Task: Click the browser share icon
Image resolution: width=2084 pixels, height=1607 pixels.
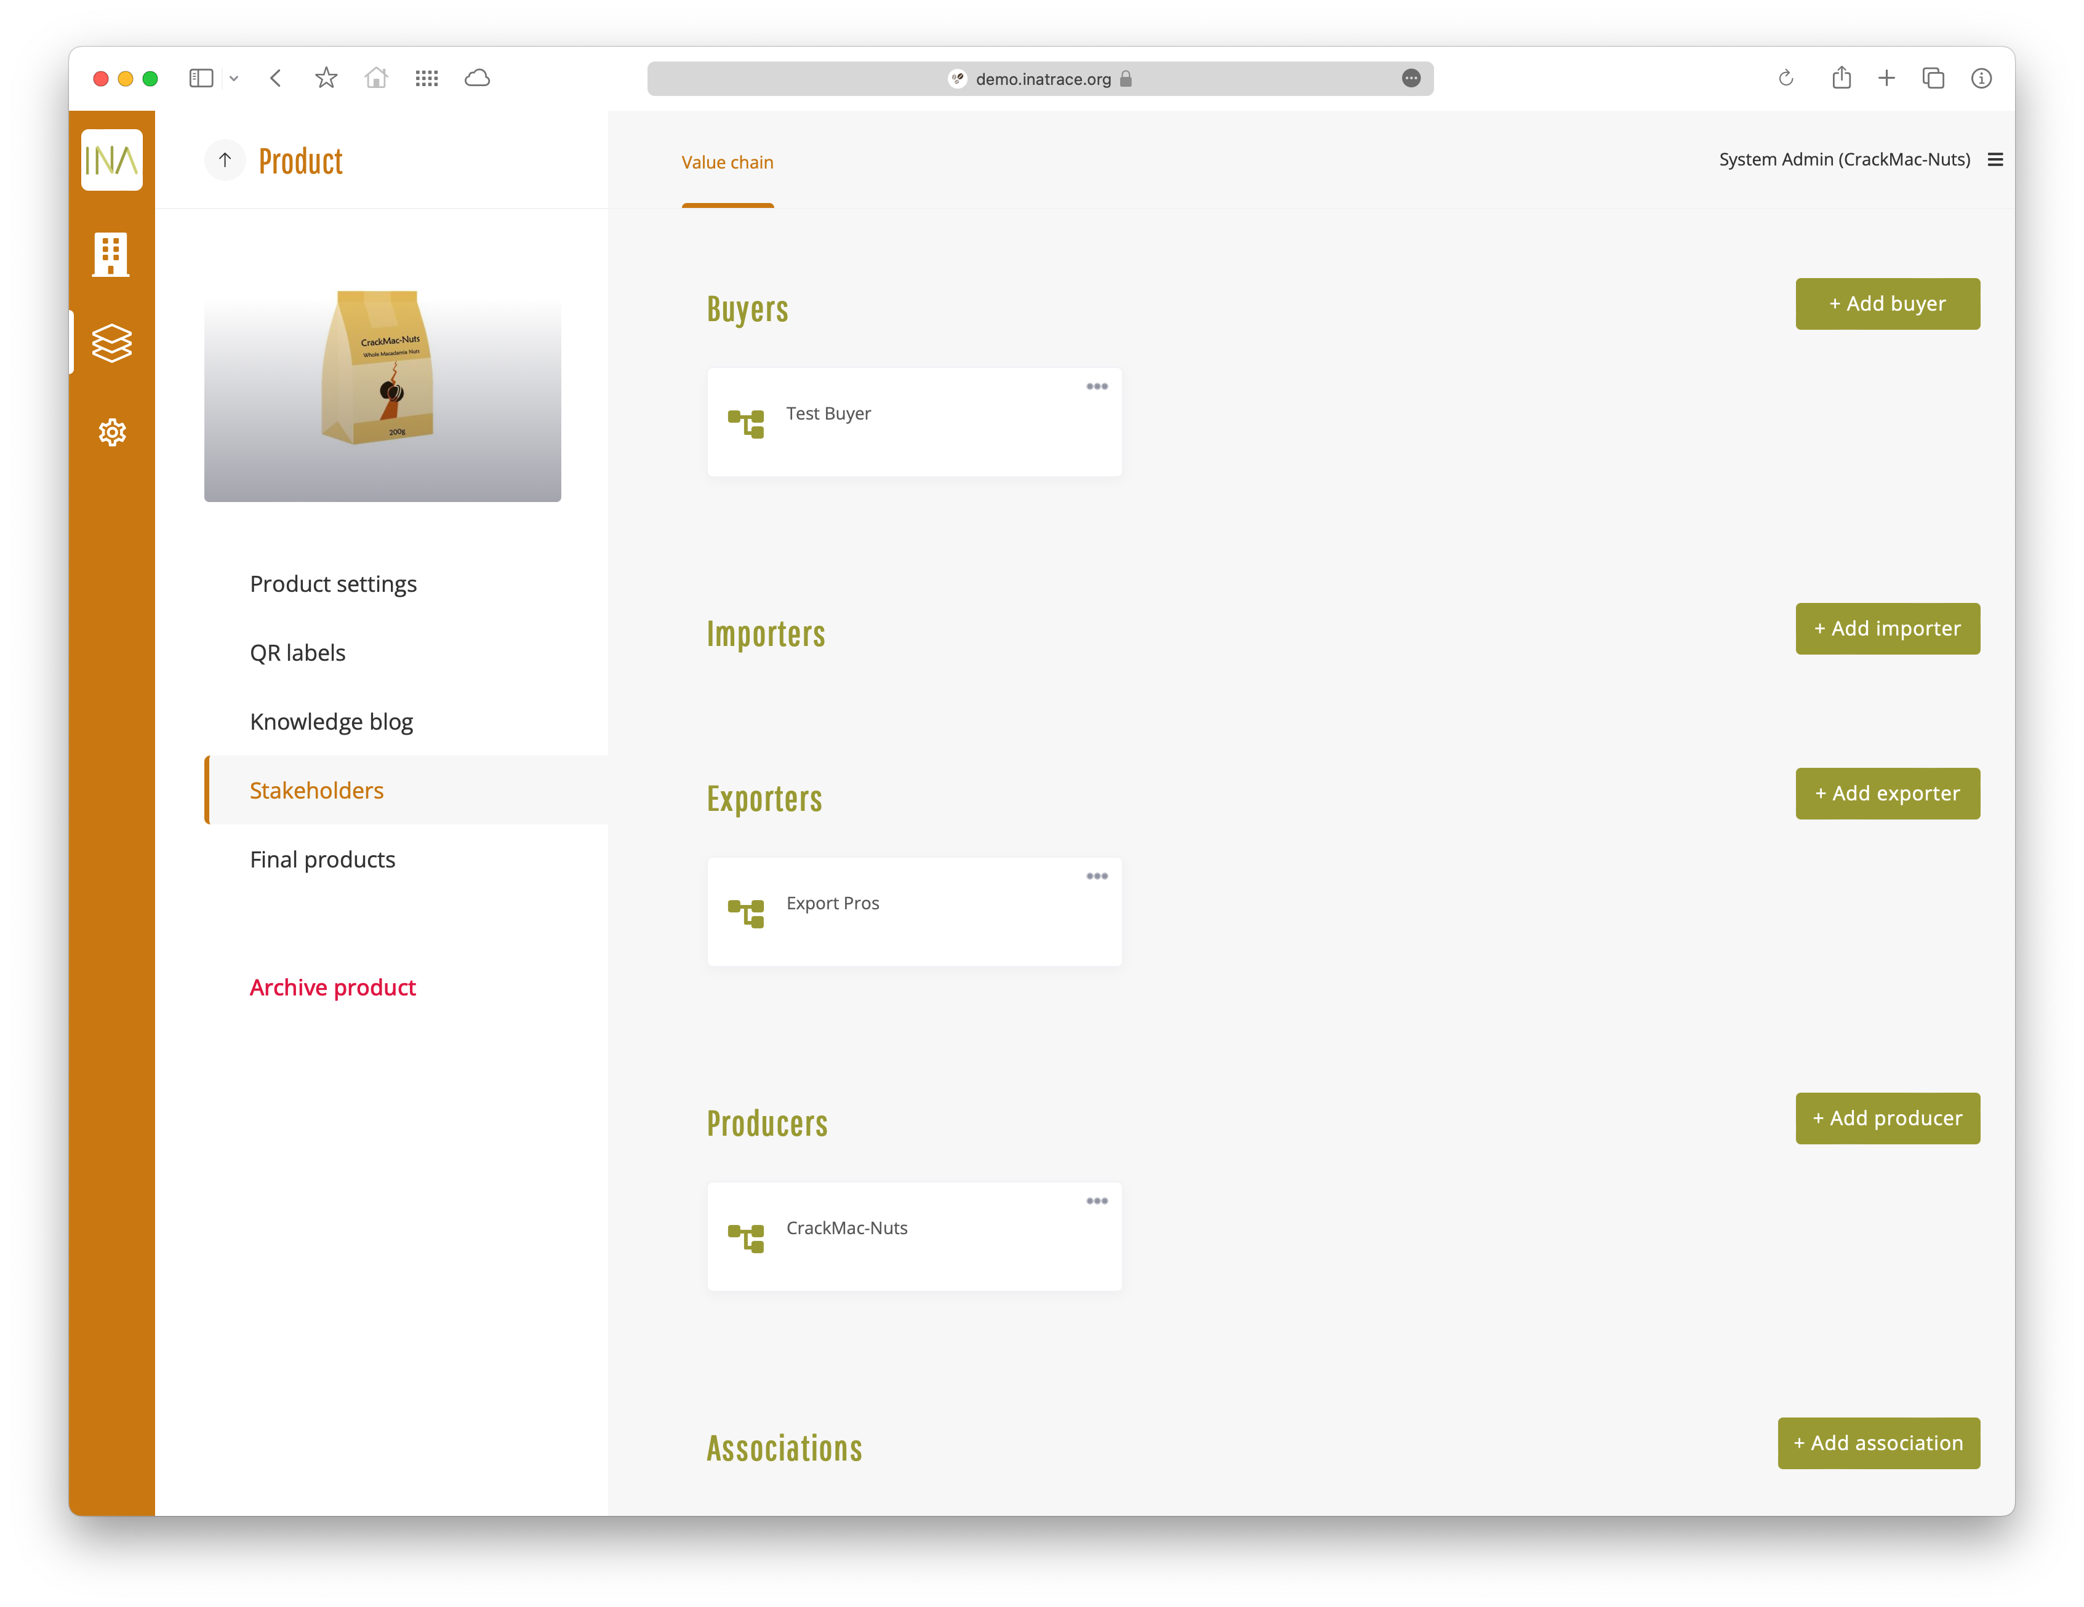Action: click(x=1842, y=78)
